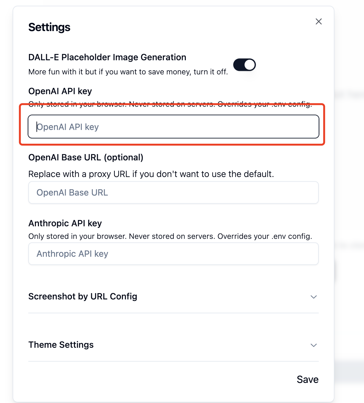
Task: Click the chevron arrow next to Theme Settings
Action: pyautogui.click(x=313, y=345)
